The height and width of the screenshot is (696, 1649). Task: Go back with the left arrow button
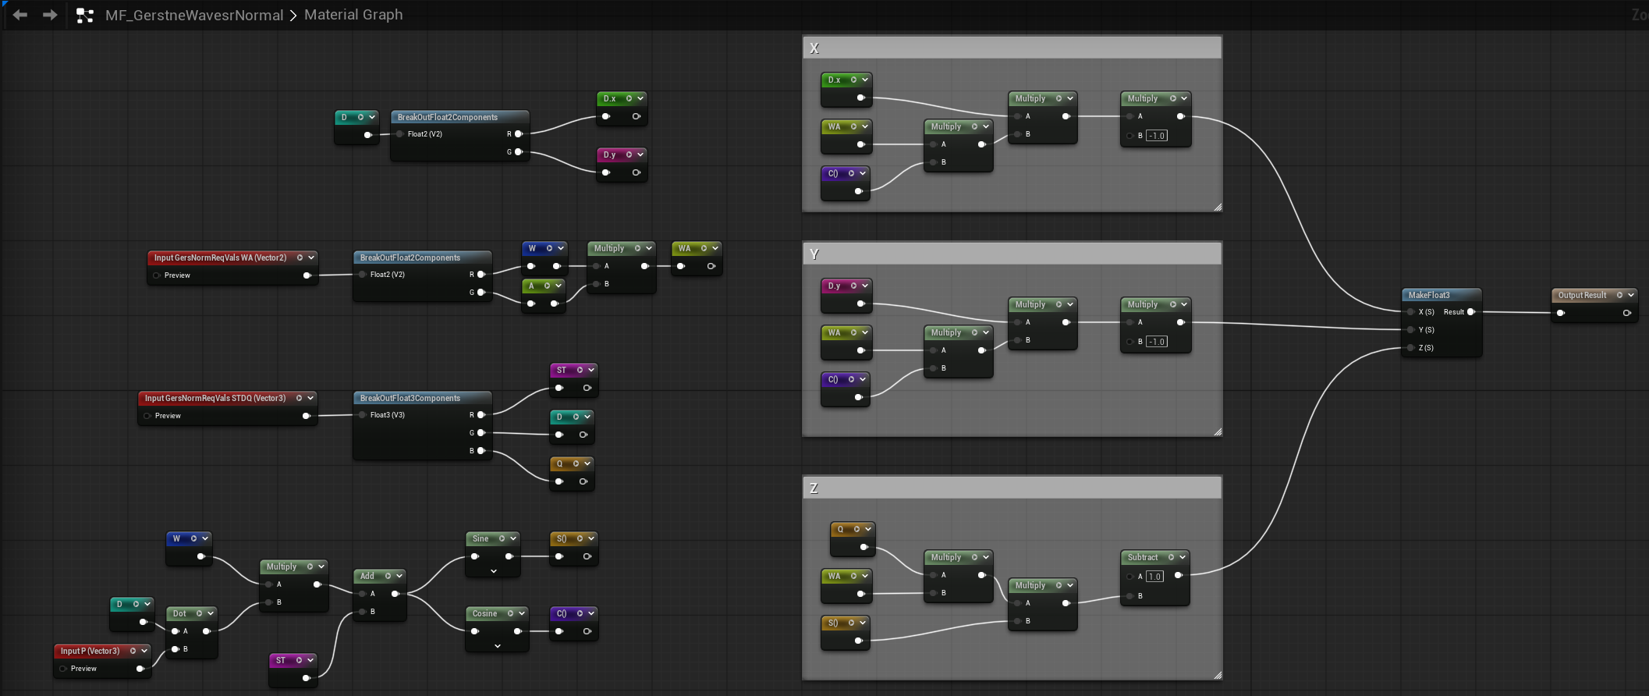click(x=20, y=15)
